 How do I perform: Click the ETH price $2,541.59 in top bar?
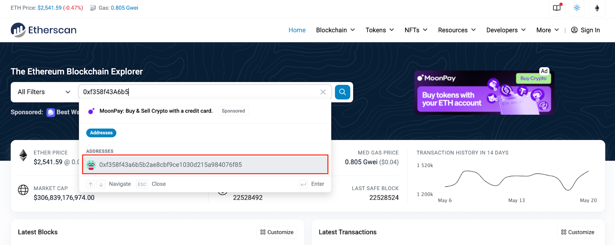click(50, 8)
